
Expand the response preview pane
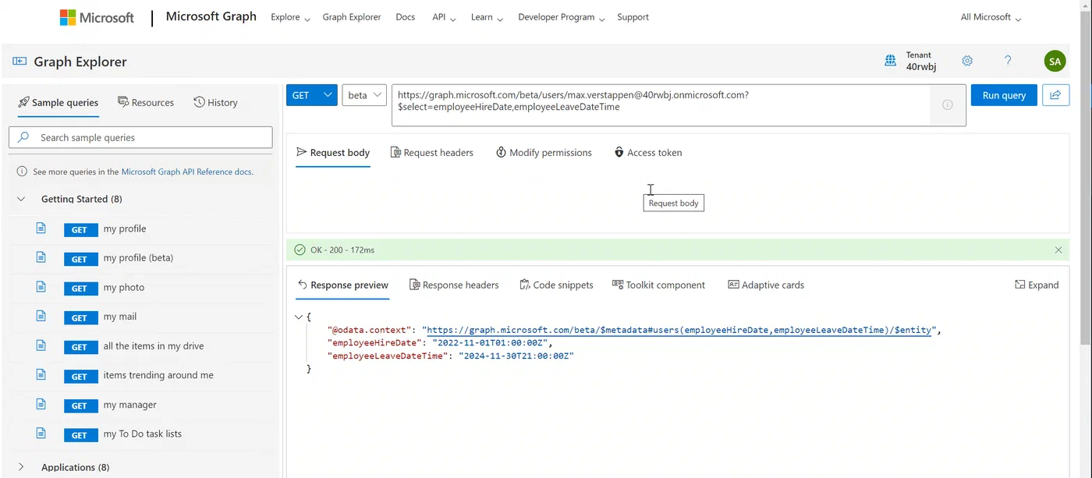[1037, 285]
